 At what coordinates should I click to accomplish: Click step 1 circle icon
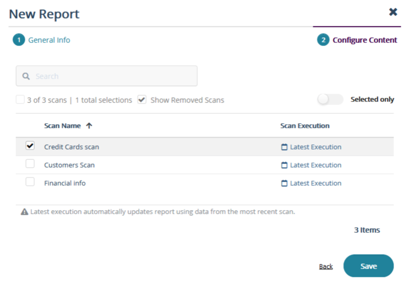[x=19, y=40]
